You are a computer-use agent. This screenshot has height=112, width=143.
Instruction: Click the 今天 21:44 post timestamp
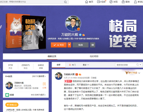(x=68, y=78)
